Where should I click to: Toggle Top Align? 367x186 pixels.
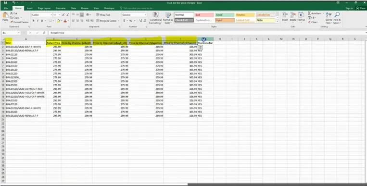tap(73, 15)
